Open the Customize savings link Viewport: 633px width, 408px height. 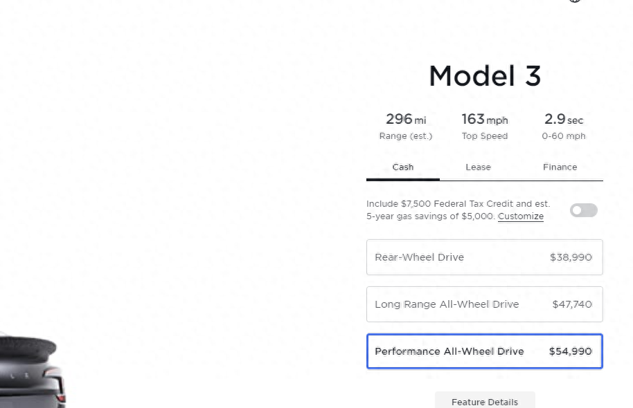(x=520, y=216)
